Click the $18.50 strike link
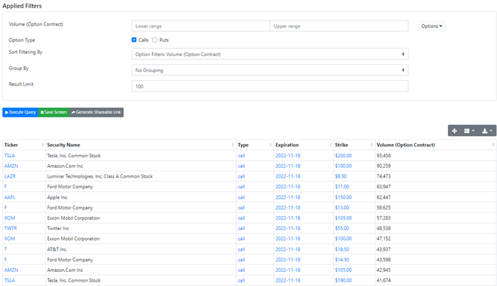Viewport: 497px width, 286px height. tap(342, 249)
